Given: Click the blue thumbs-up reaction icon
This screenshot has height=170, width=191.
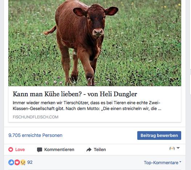Looking at the screenshot, I should tap(11, 162).
